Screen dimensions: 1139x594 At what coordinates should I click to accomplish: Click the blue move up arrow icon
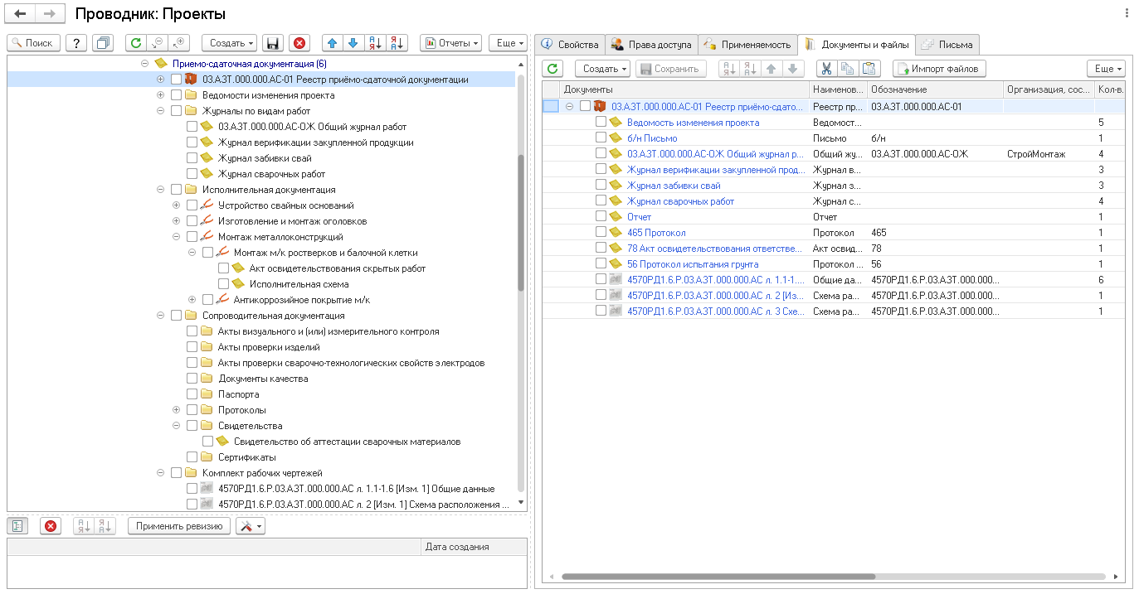[332, 43]
